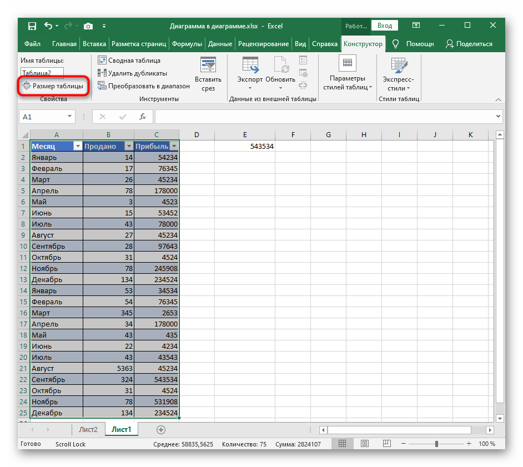Open the Месяц column filter dropdown
This screenshot has height=467, width=523.
click(77, 146)
